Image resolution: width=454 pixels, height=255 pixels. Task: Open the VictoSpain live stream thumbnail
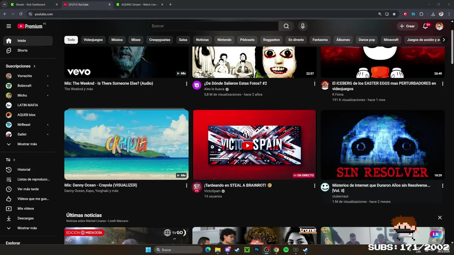point(254,145)
